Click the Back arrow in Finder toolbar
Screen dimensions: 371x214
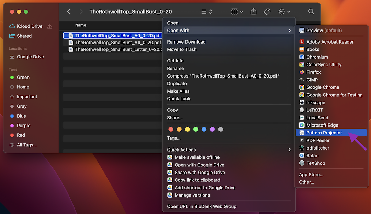(x=69, y=12)
